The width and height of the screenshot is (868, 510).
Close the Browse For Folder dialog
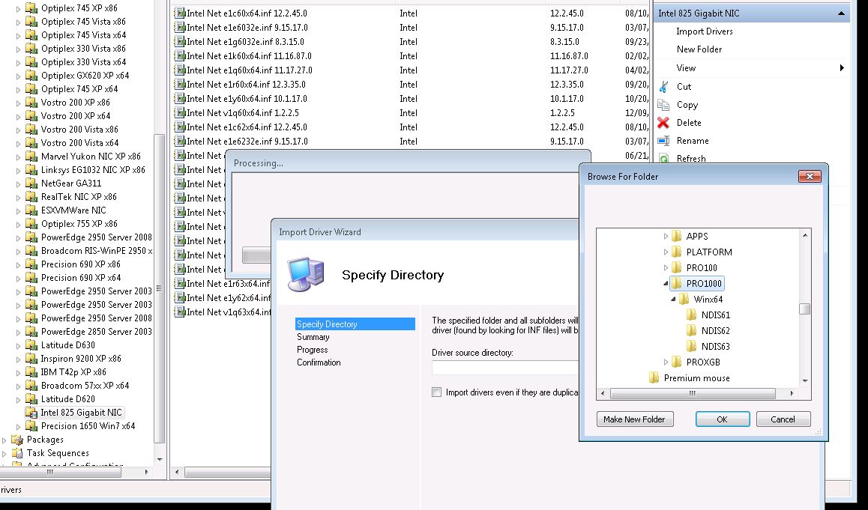tap(810, 177)
